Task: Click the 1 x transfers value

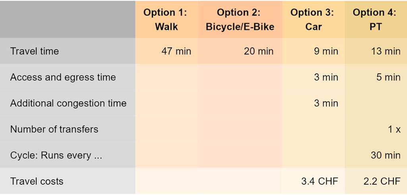Action: (393, 129)
